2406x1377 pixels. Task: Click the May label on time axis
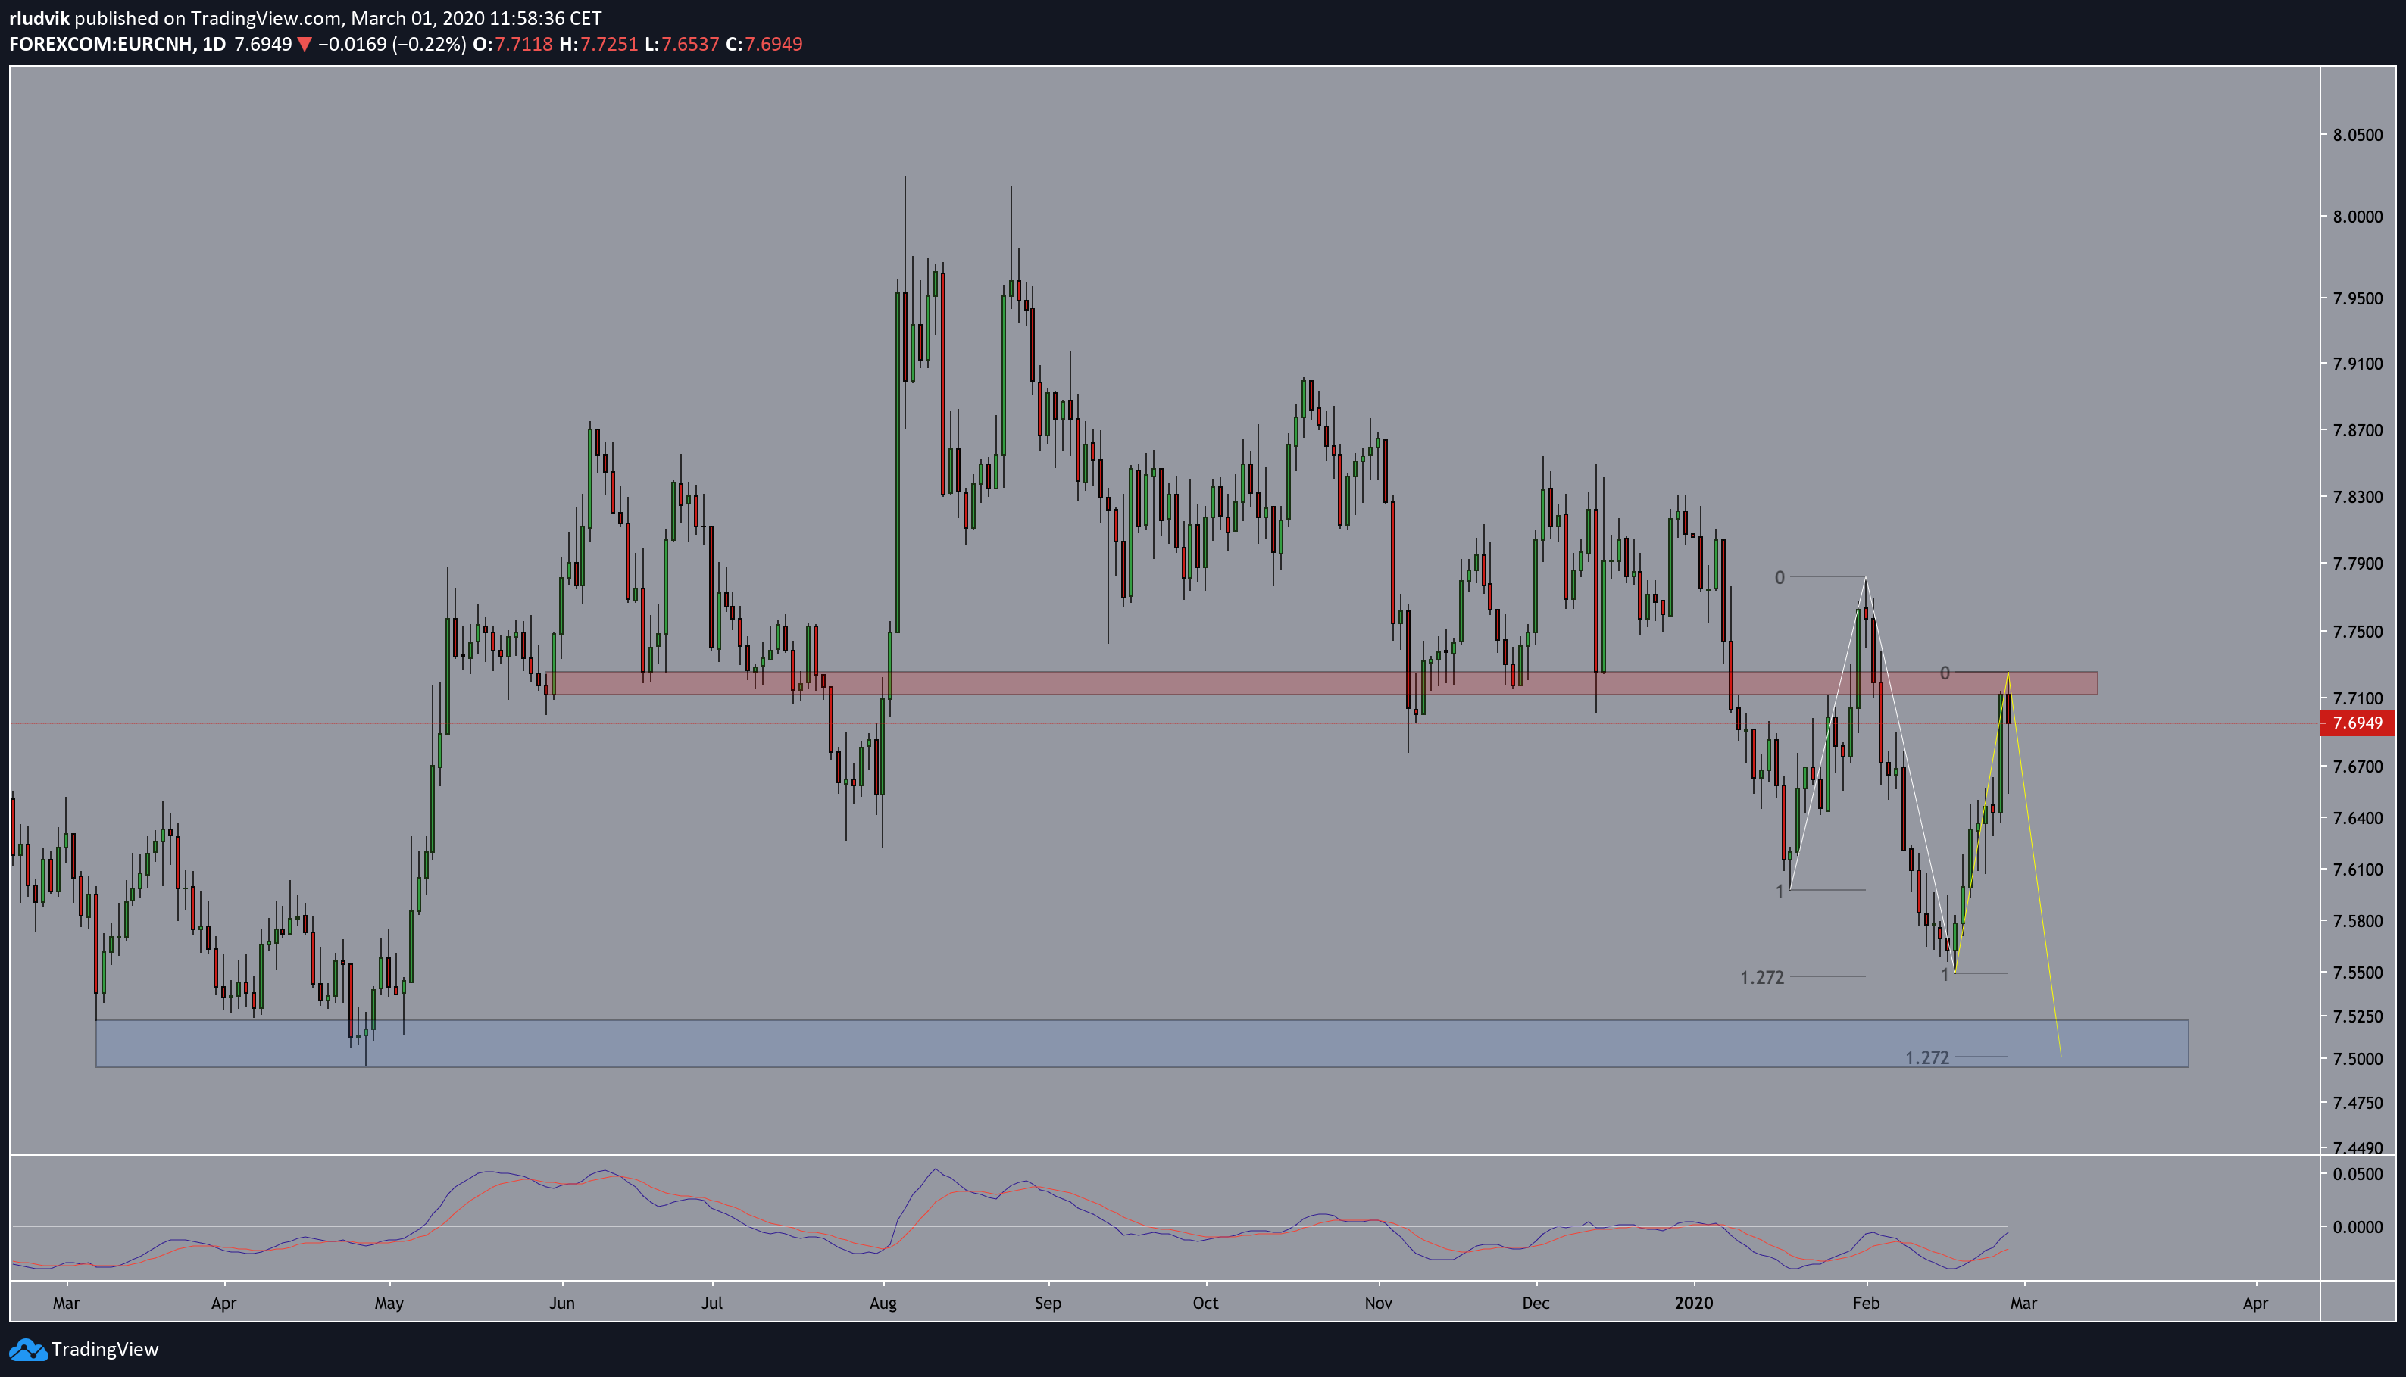(389, 1304)
